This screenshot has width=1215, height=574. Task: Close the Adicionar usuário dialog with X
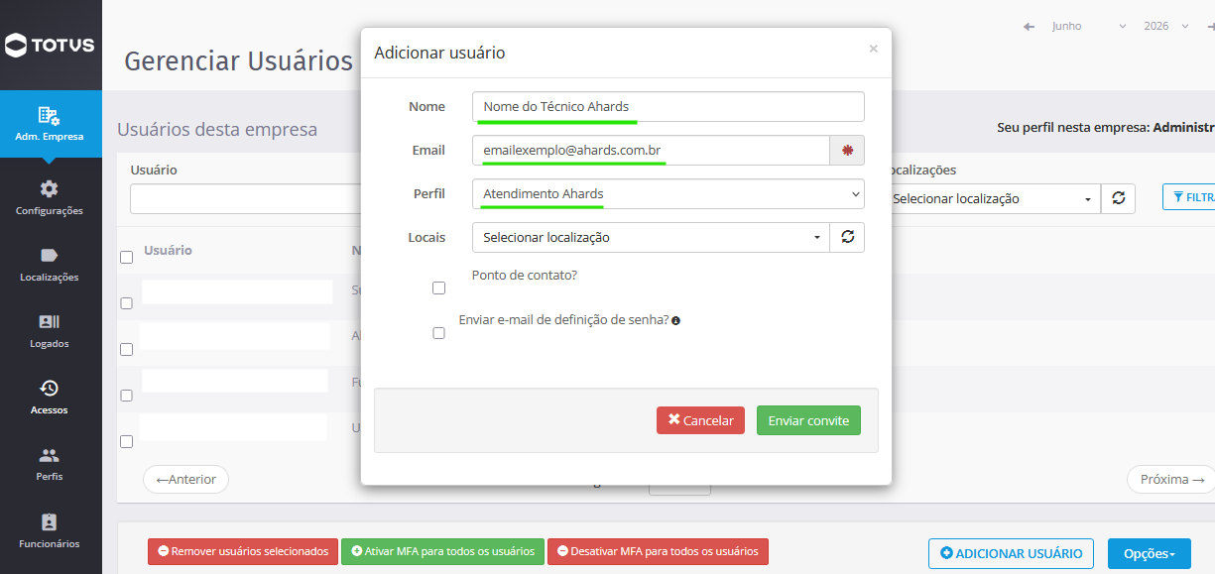pyautogui.click(x=873, y=48)
